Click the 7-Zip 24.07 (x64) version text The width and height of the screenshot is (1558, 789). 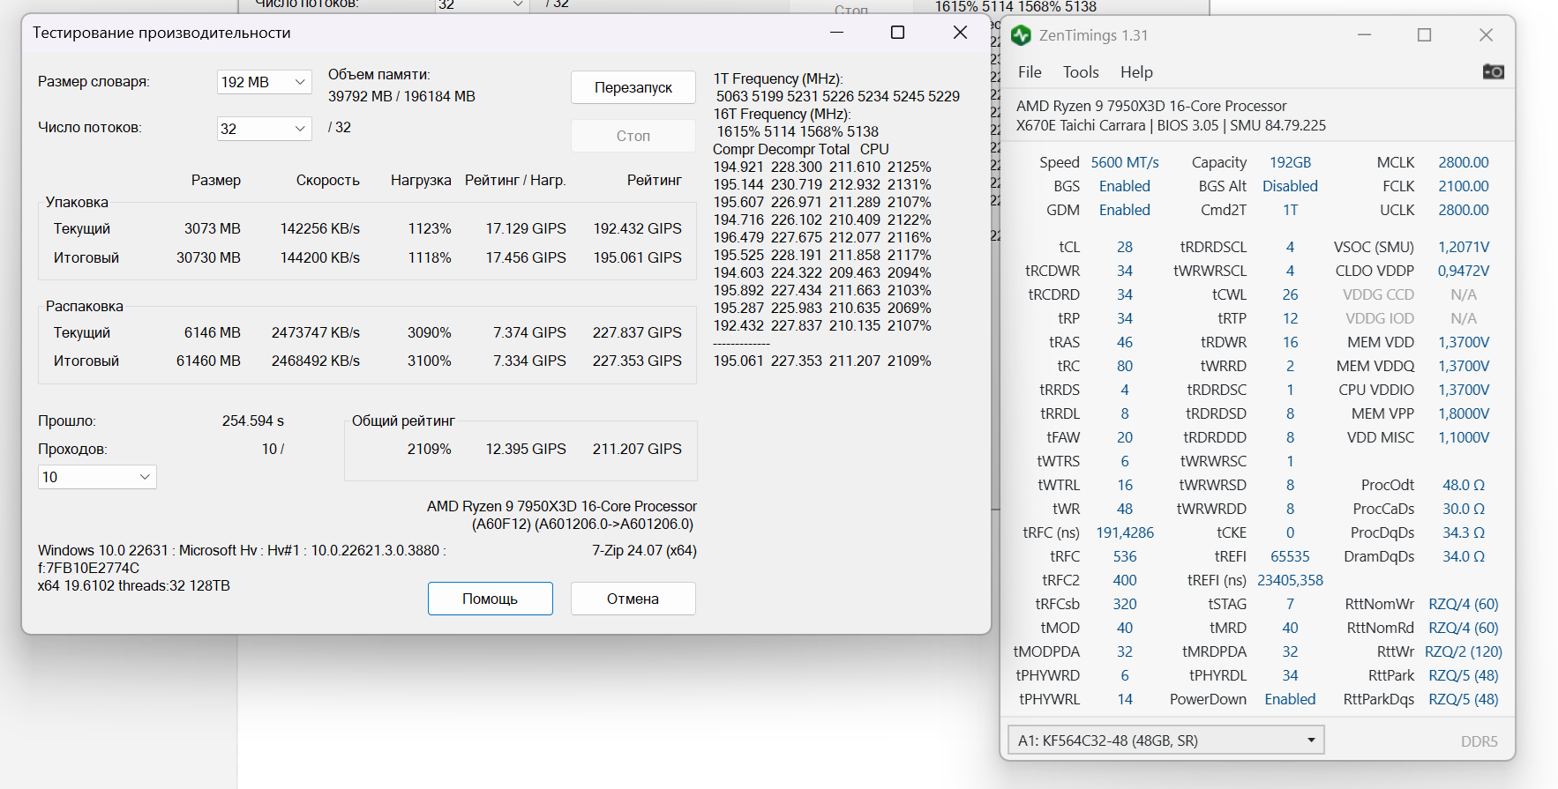tap(644, 550)
